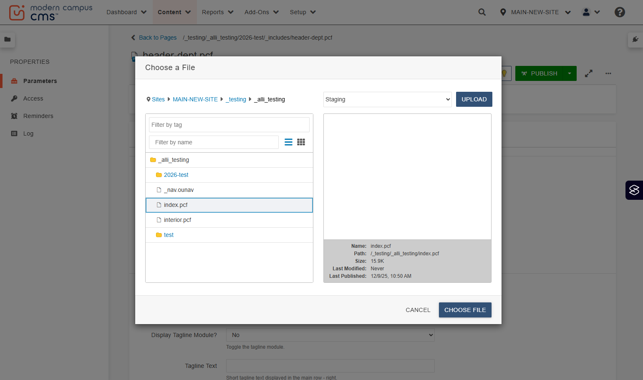Click the Access key icon
643x380 pixels.
coord(14,98)
